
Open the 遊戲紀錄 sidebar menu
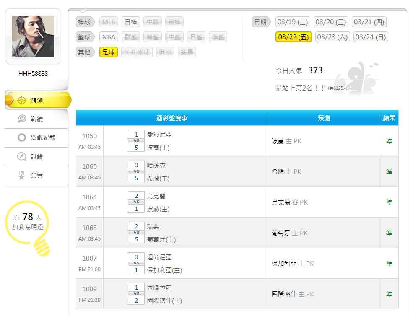tap(36, 138)
